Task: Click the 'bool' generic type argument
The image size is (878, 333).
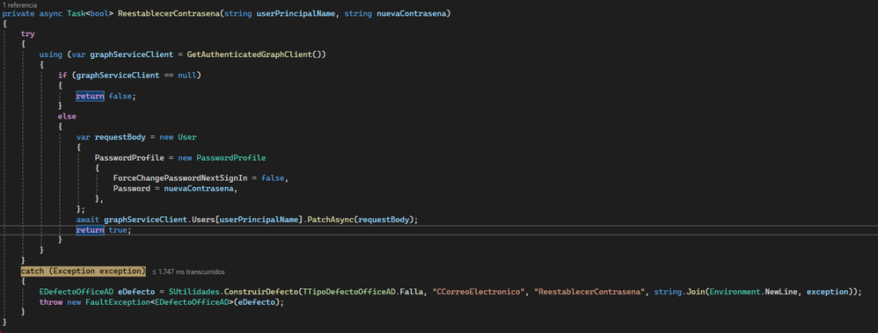Action: pyautogui.click(x=99, y=13)
